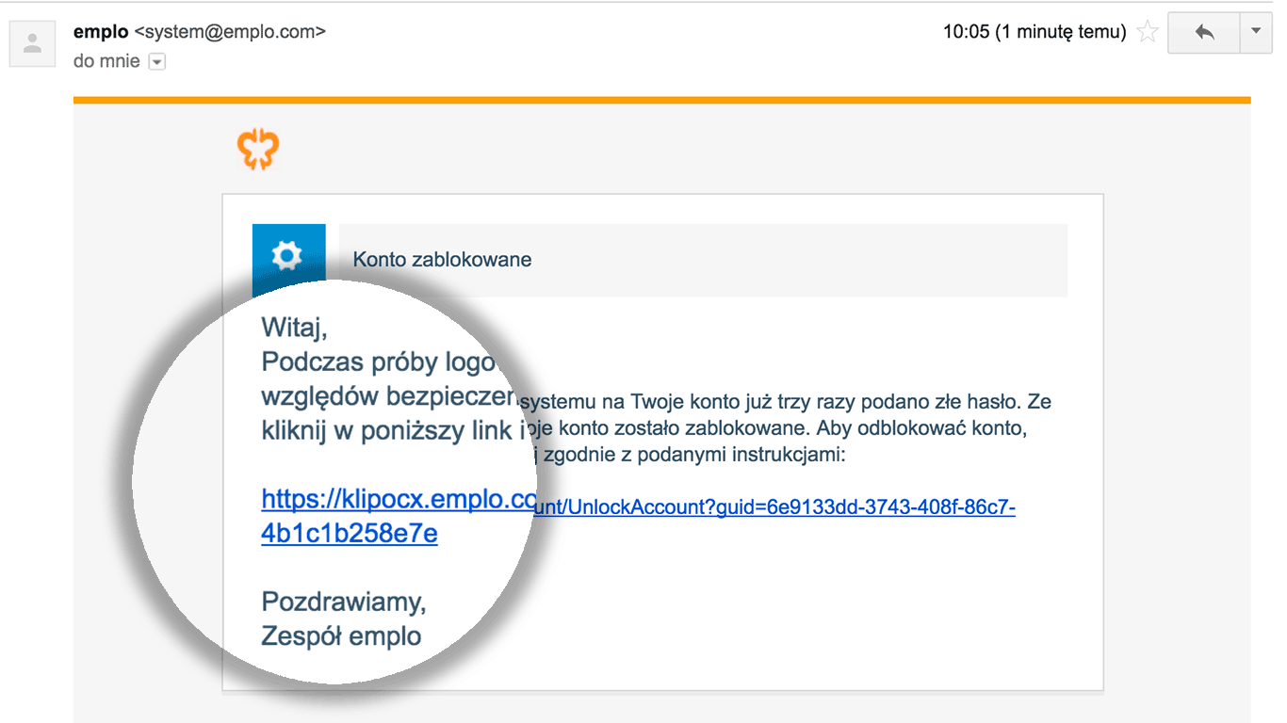Click the orange bar atop the email
This screenshot has width=1287, height=723.
tap(661, 100)
